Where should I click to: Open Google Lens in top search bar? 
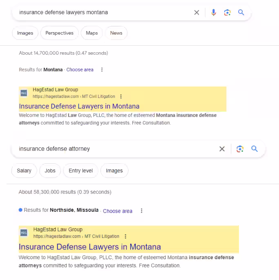(x=227, y=13)
